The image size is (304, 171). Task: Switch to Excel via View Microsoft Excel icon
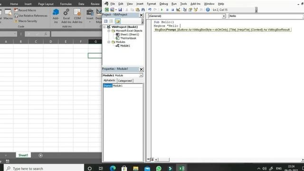[106, 9]
